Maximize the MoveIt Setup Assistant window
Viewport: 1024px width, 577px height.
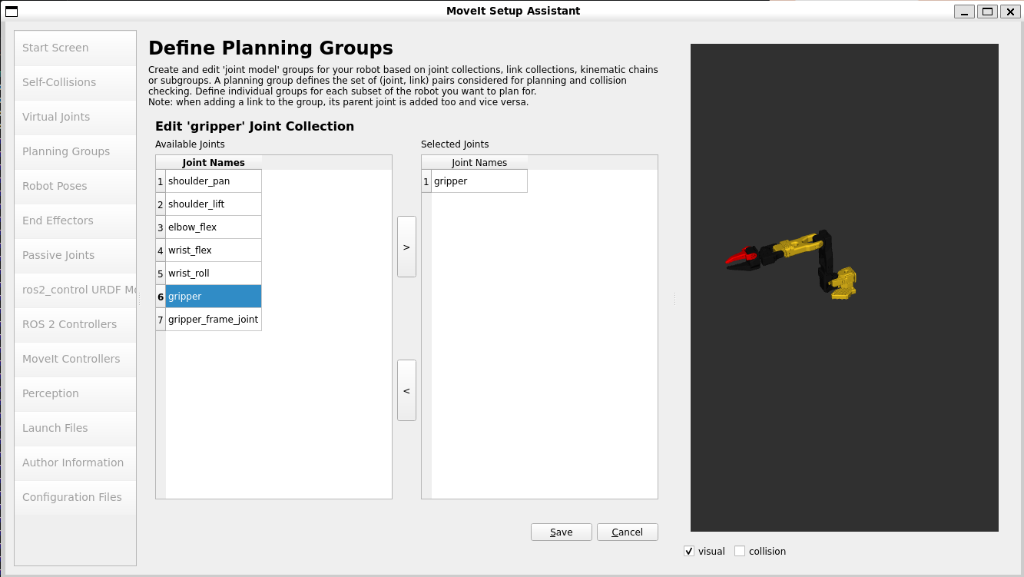tap(988, 11)
